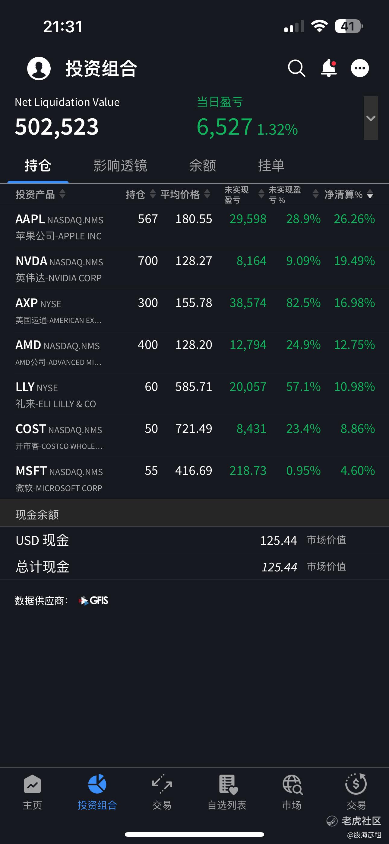Expand the net liquidation summary chevron
This screenshot has height=844, width=389.
tap(371, 118)
